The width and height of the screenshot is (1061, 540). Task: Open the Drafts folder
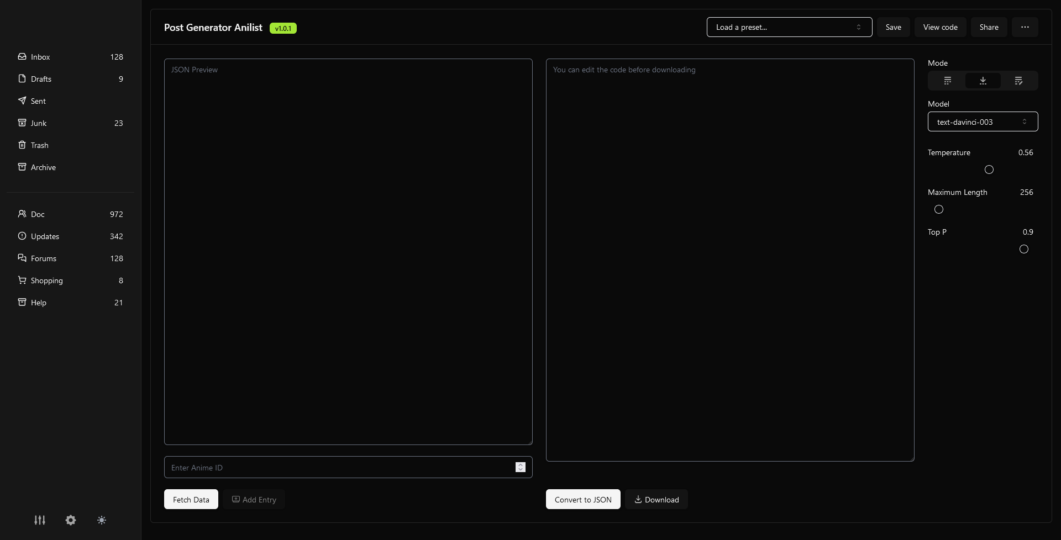(71, 79)
